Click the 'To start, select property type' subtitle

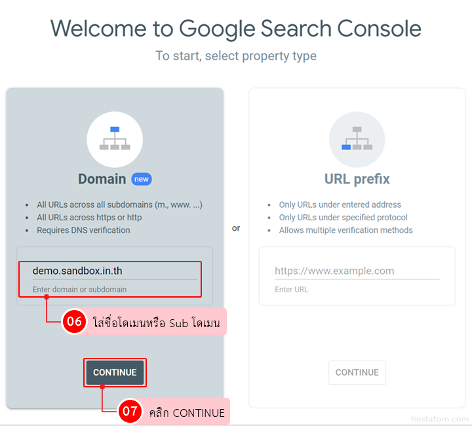coord(236,56)
